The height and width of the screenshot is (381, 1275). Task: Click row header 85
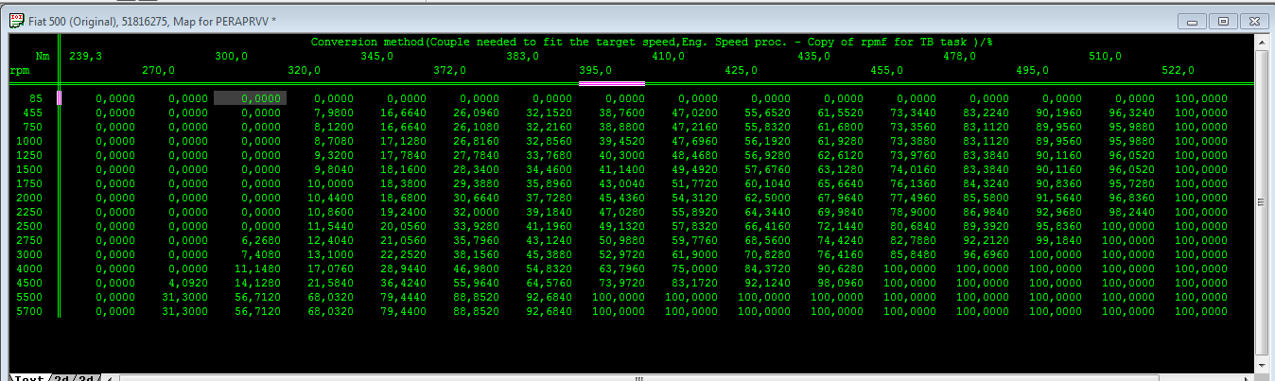click(36, 98)
